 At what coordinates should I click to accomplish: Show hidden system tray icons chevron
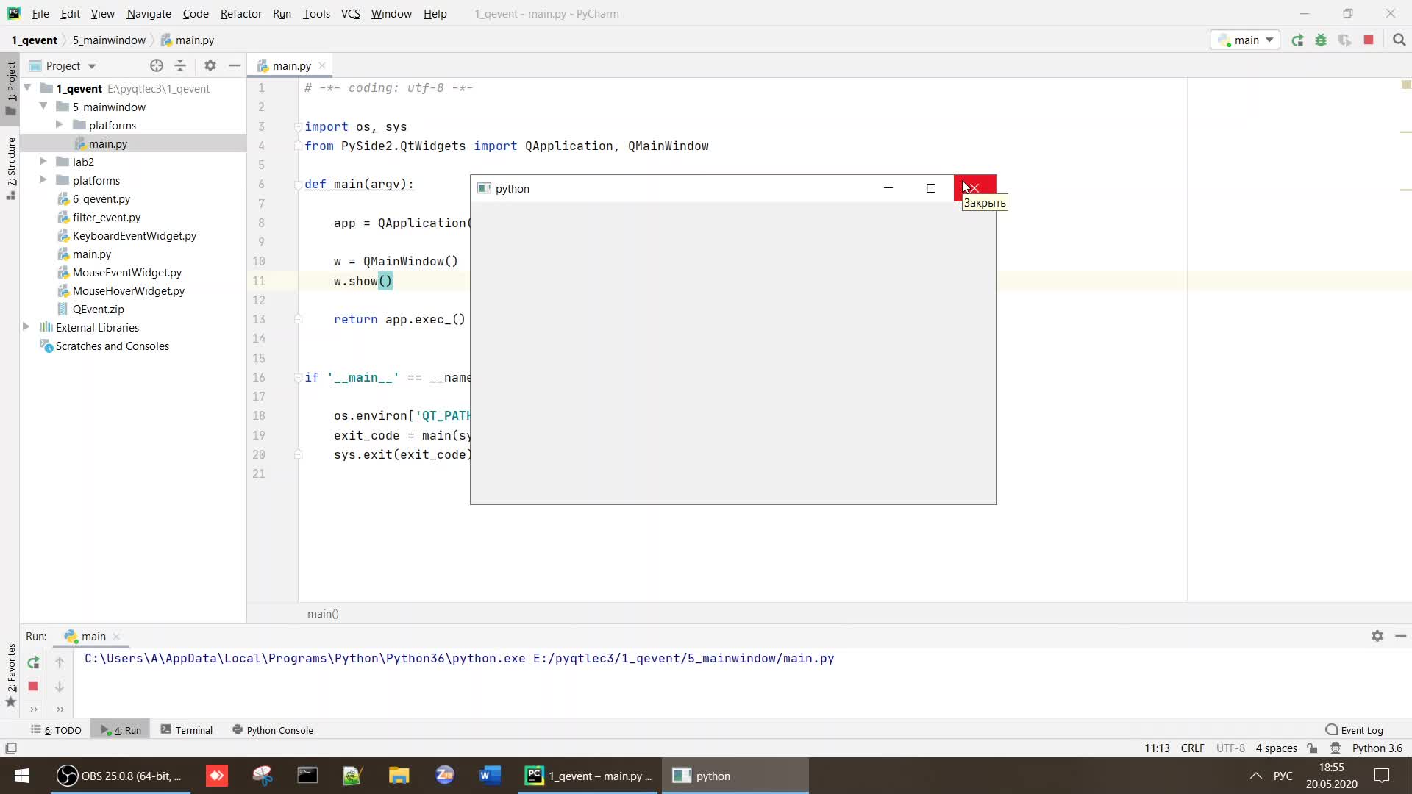(1256, 776)
